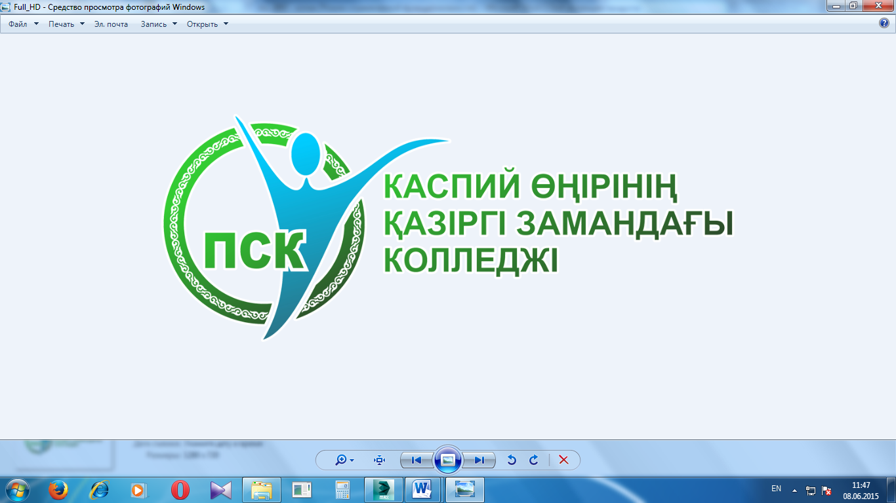This screenshot has height=503, width=896.
Task: Click the volume or flag tray icon with the red X
Action: [827, 490]
